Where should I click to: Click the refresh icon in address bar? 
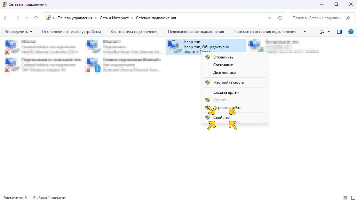tap(280, 18)
